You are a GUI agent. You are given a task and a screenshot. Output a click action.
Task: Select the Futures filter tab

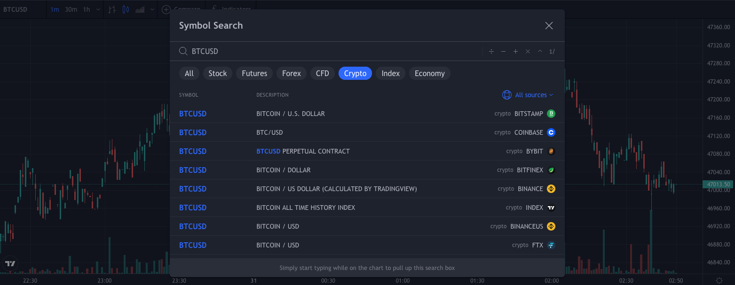254,73
